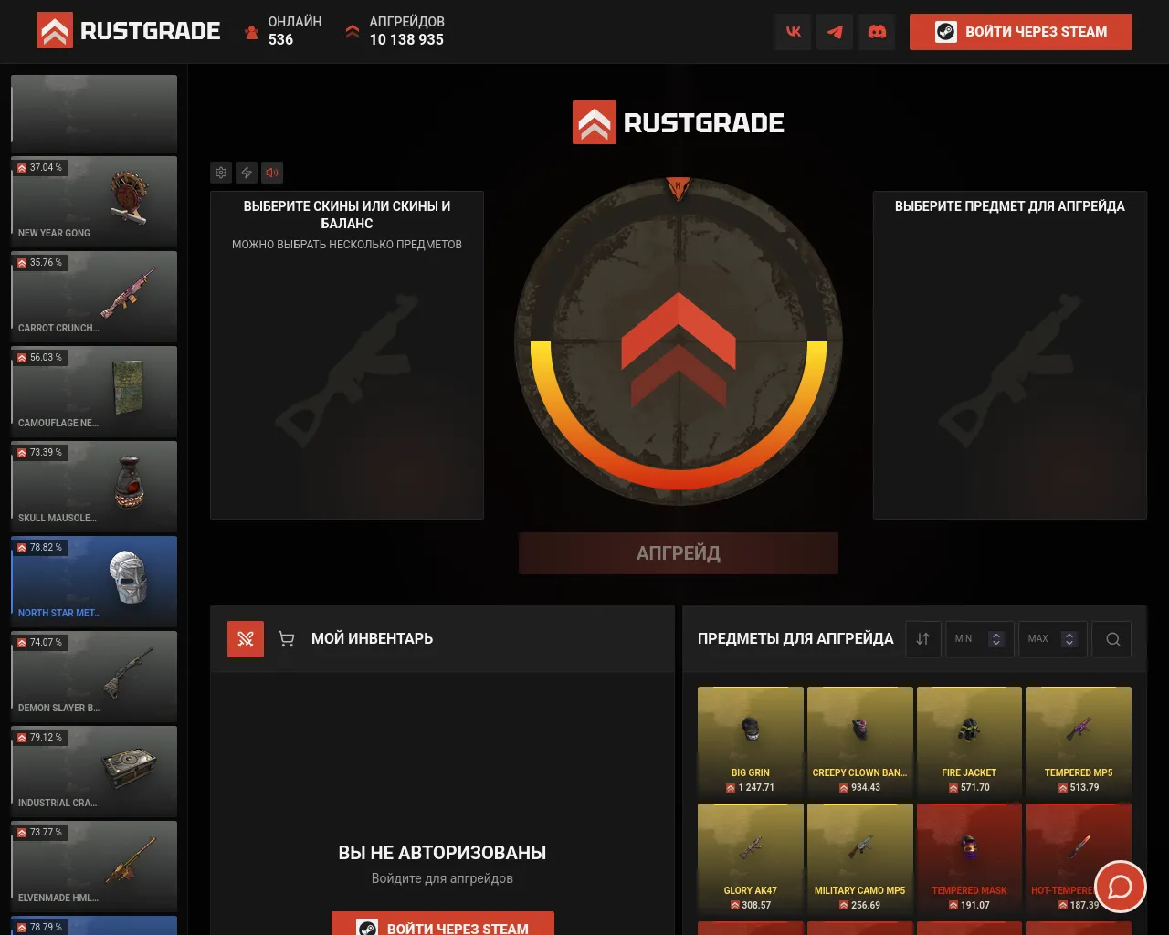
Task: Select the Fire Jacket item
Action: [x=969, y=741]
